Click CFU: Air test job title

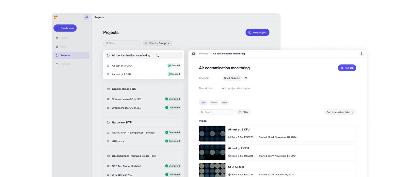coord(236,167)
